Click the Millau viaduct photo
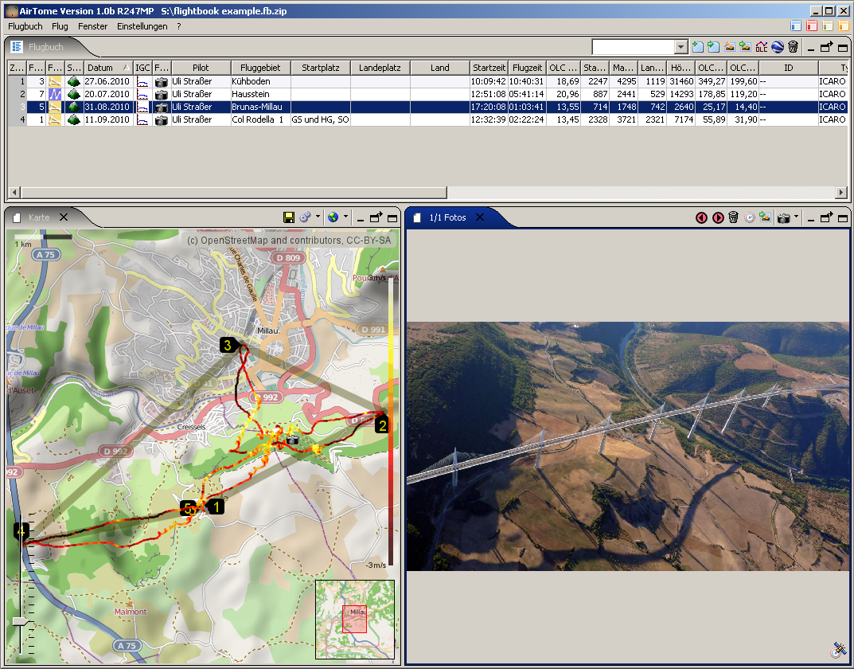The width and height of the screenshot is (854, 669). pyautogui.click(x=627, y=446)
